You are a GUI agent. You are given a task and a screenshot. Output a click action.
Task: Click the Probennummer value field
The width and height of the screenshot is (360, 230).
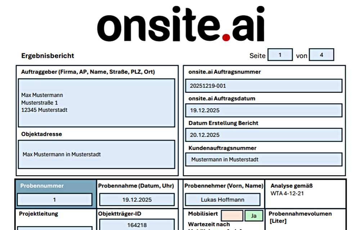(55, 199)
